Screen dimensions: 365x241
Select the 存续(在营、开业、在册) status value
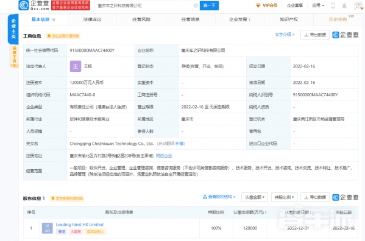pos(202,66)
